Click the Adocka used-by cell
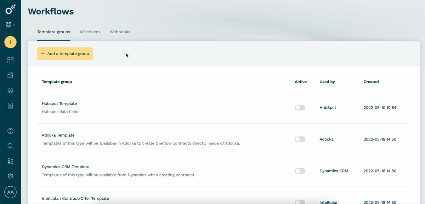Screen dimensions: 425x204 (x=327, y=139)
